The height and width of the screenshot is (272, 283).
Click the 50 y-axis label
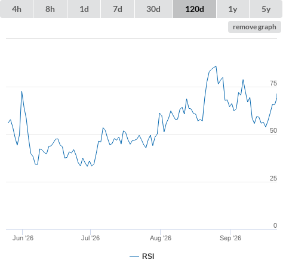point(273,130)
